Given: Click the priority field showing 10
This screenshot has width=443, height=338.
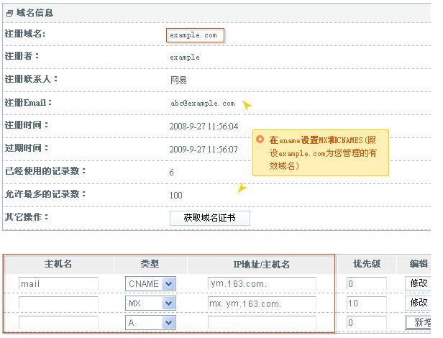Looking at the screenshot, I should tap(367, 303).
